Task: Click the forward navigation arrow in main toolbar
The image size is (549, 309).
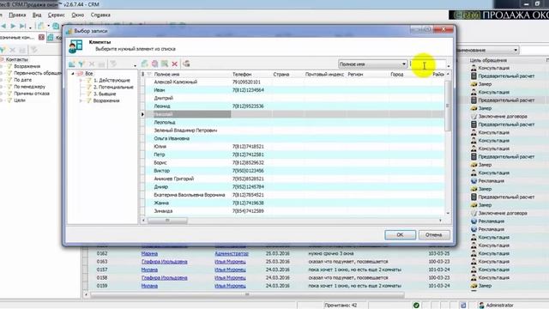Action: 13,27
